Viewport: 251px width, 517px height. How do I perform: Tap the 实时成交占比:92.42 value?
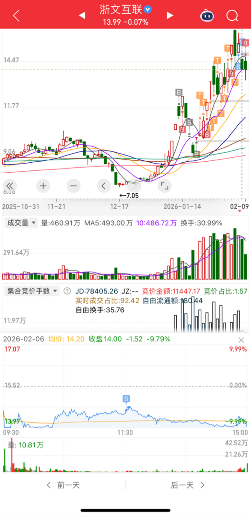(x=108, y=300)
